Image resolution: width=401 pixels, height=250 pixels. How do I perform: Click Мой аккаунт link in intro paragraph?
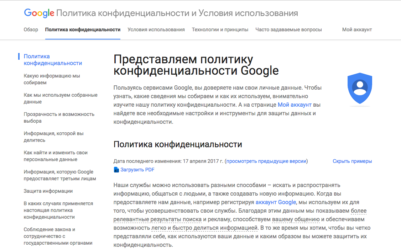(x=295, y=105)
